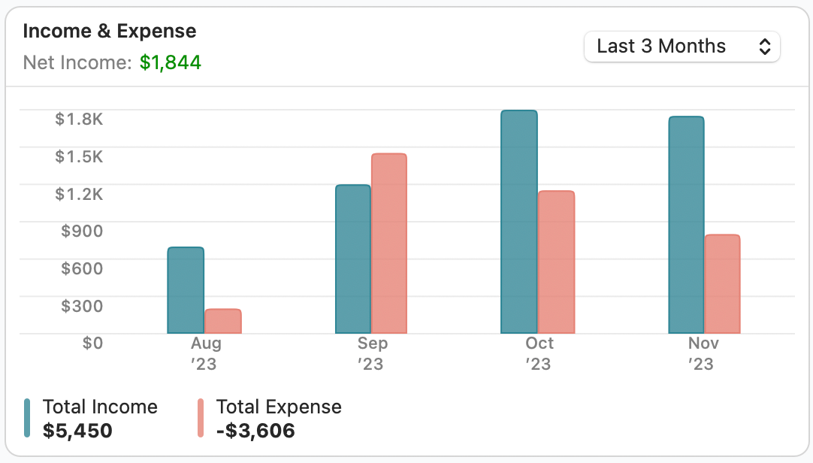813x463 pixels.
Task: Click the Total Expense amount -$3,606
Action: coord(254,431)
